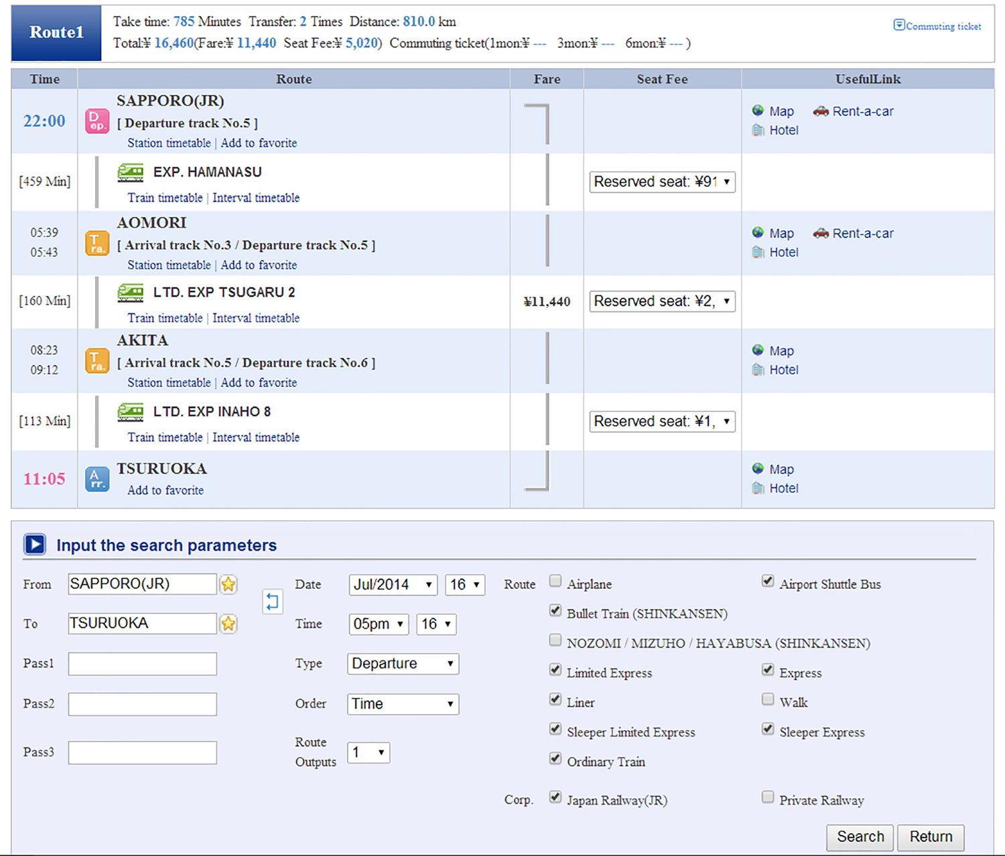This screenshot has height=856, width=1005.
Task: Click the hotel building icon for AKITA
Action: (758, 370)
